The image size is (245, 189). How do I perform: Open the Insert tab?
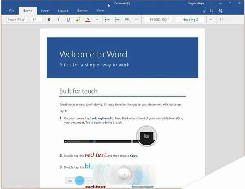[45, 11]
